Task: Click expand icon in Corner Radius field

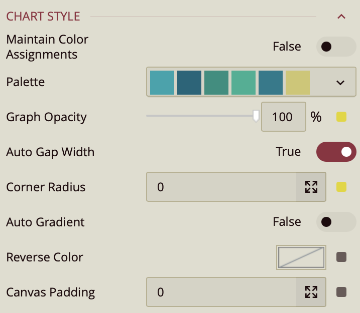Action: pos(311,187)
